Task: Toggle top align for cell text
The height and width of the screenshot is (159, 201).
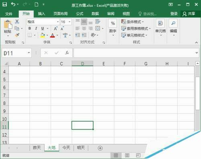Action: pyautogui.click(x=78, y=21)
